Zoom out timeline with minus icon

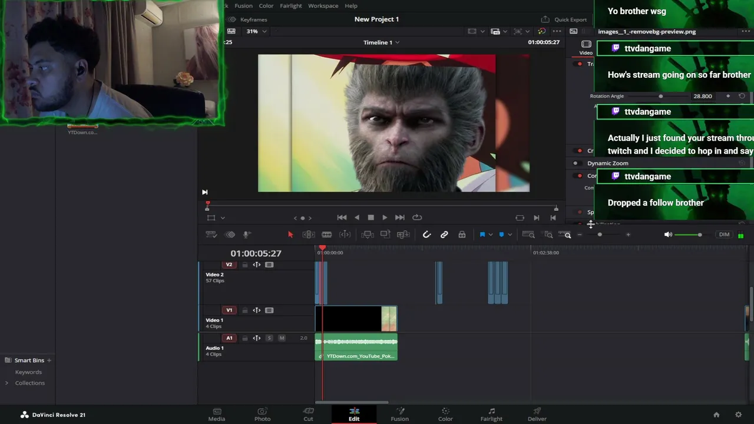[x=580, y=235]
